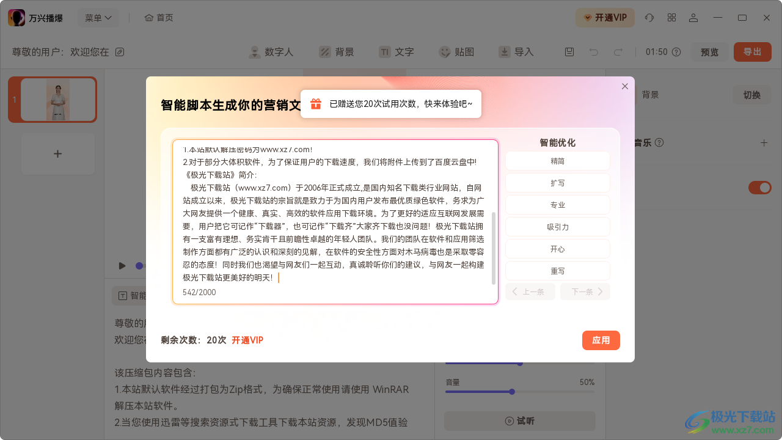Click the 切换 background switch button

(x=752, y=95)
